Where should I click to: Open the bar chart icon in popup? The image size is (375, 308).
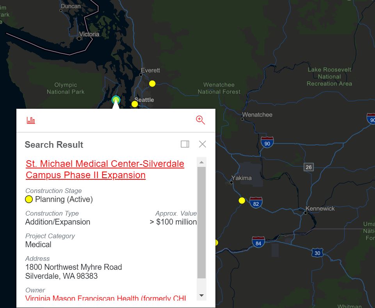(31, 120)
